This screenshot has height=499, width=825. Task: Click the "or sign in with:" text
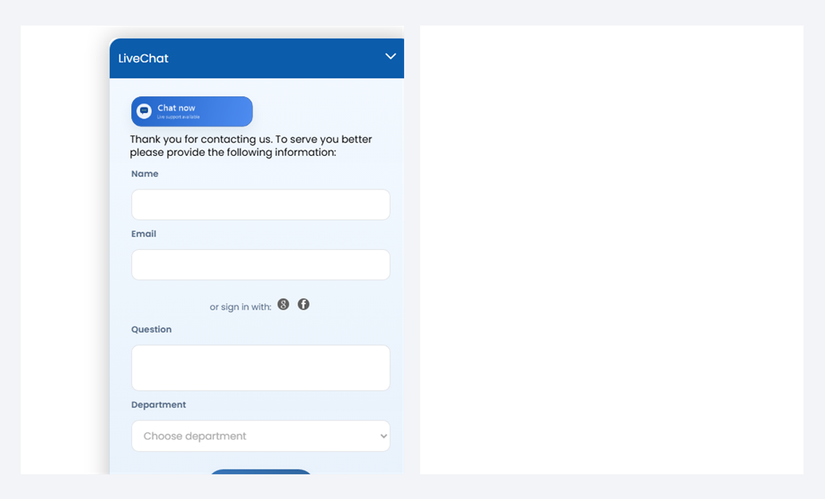click(x=240, y=307)
